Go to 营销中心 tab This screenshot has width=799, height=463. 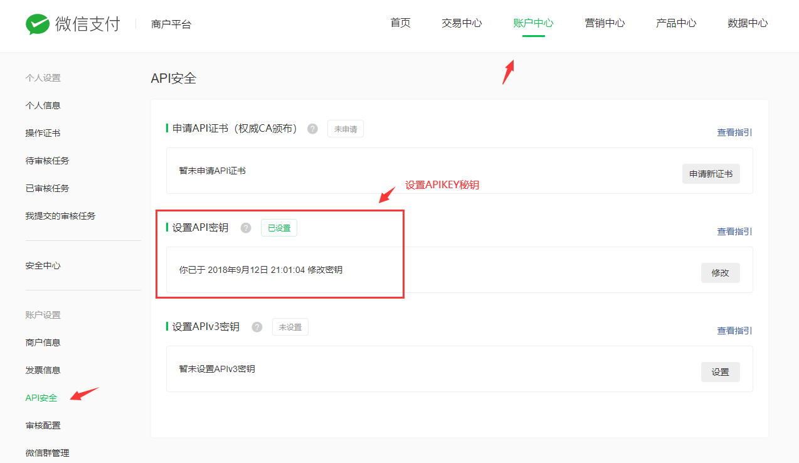click(605, 23)
